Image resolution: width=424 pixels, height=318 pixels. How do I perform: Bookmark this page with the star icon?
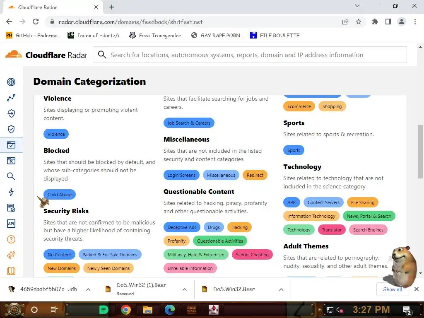point(359,22)
